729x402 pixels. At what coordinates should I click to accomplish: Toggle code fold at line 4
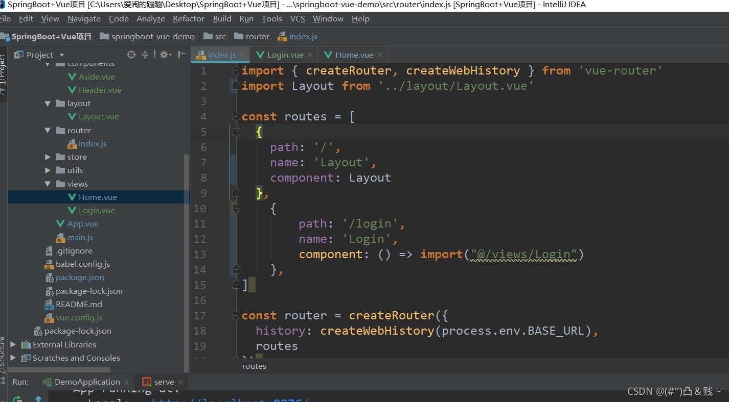[236, 117]
